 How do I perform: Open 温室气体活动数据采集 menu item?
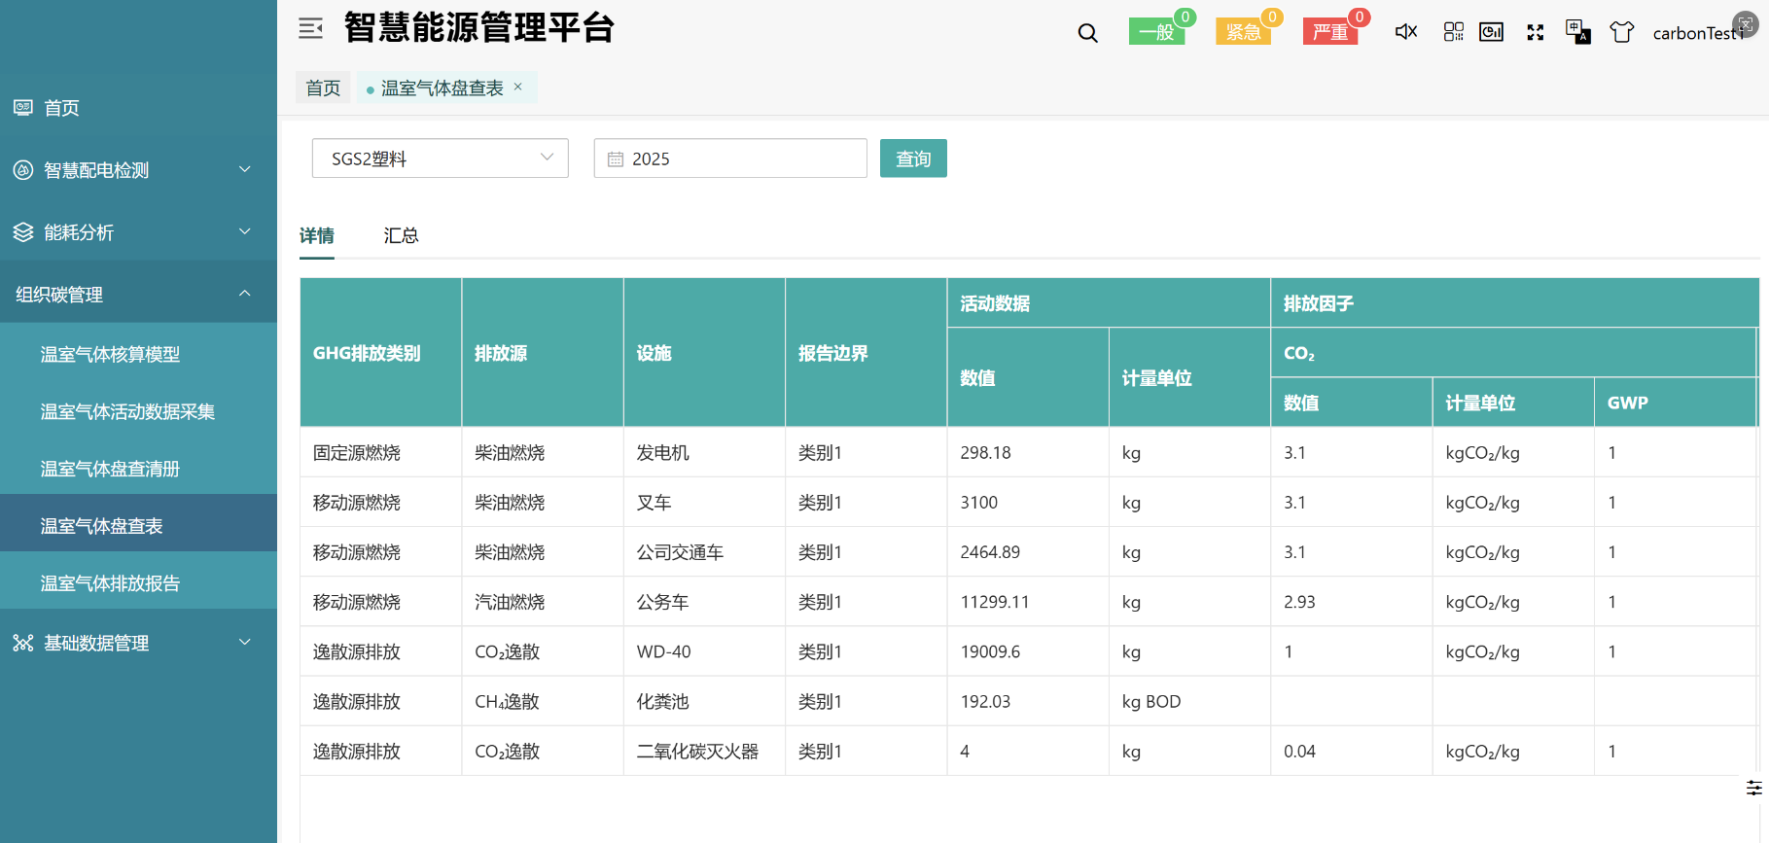[x=138, y=411]
